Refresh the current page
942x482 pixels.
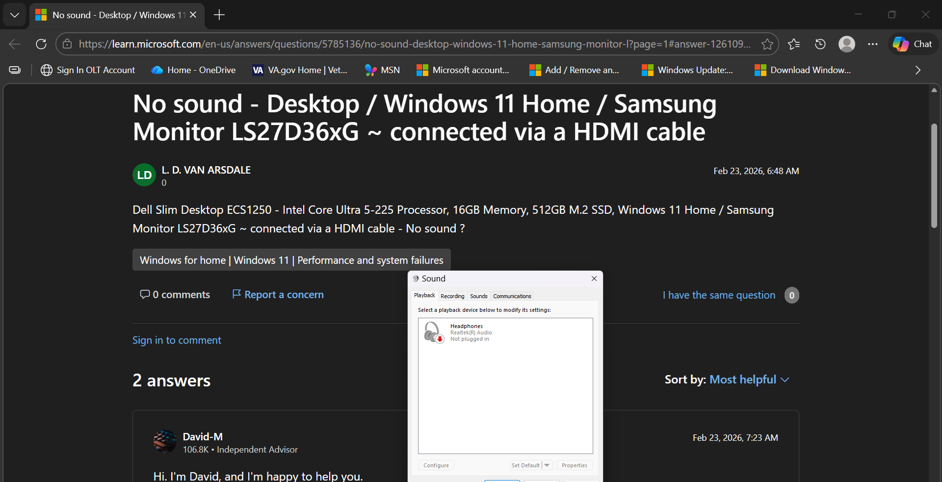click(41, 44)
